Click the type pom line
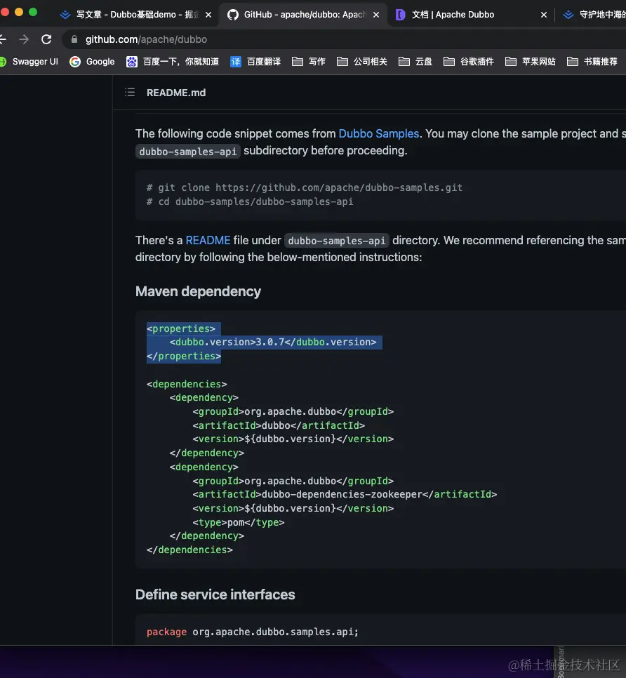This screenshot has width=626, height=678. [x=238, y=522]
